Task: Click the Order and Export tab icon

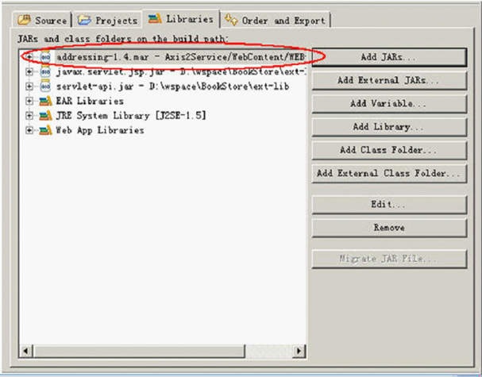Action: coord(231,20)
